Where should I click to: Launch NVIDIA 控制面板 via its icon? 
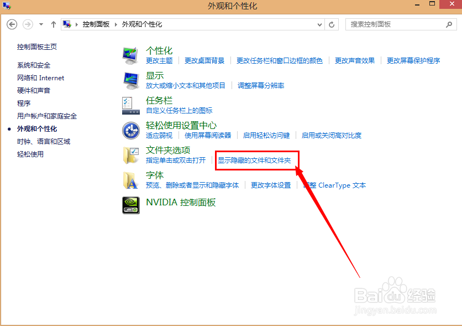[131, 205]
